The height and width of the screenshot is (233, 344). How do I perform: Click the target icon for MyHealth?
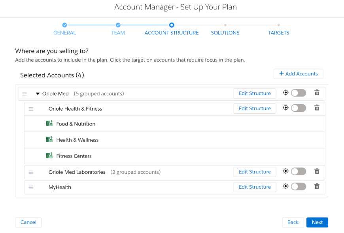[285, 186]
